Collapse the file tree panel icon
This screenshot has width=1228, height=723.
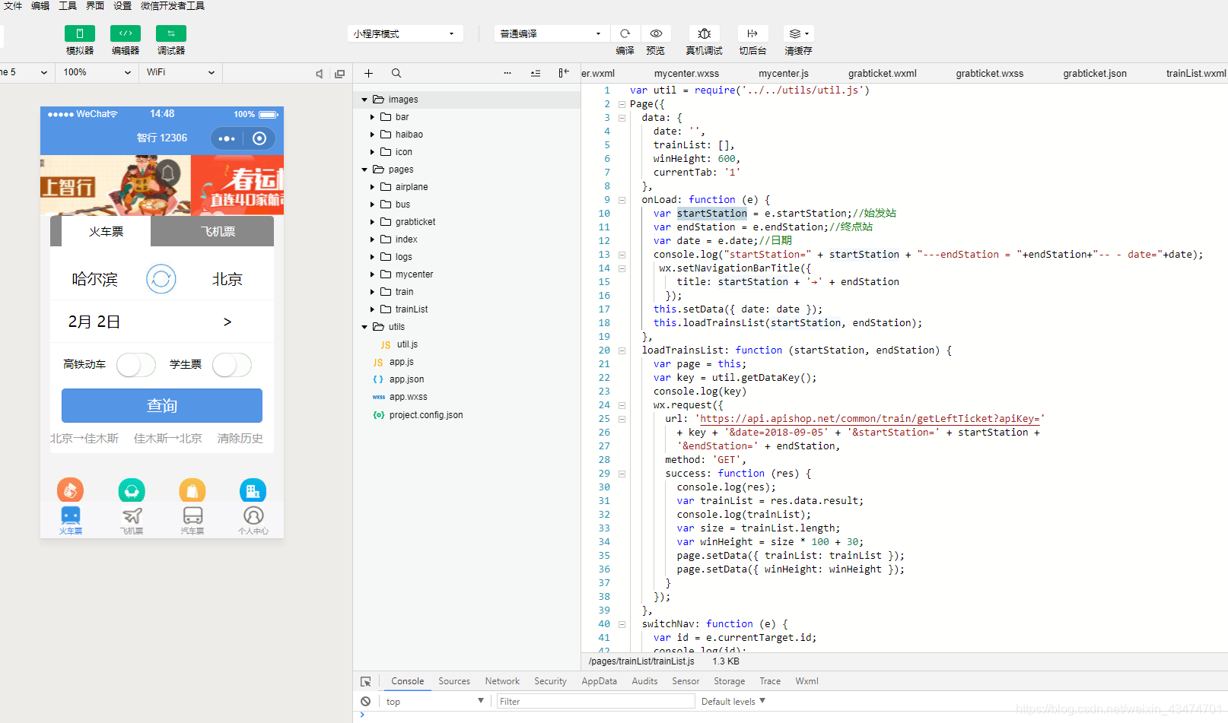(x=563, y=73)
